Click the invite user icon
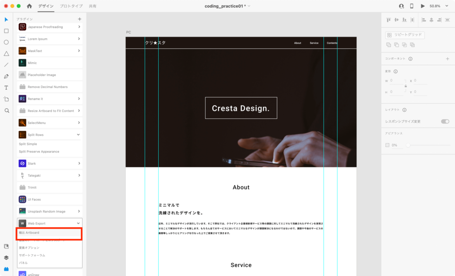 [x=401, y=6]
